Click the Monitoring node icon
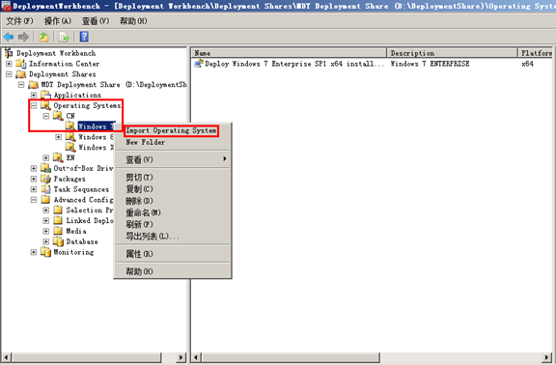556x365 pixels. click(x=45, y=252)
